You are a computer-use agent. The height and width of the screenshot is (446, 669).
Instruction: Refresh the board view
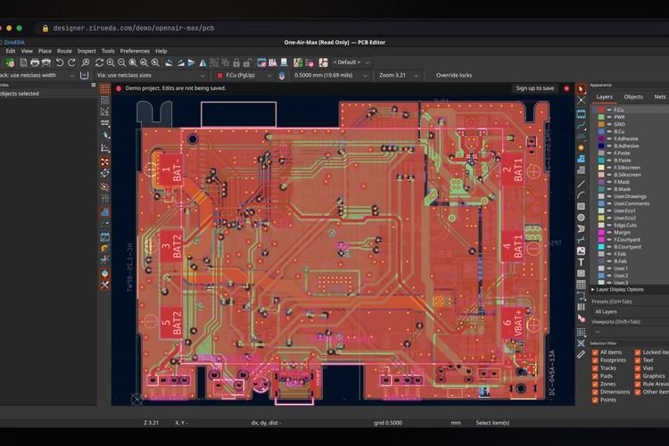pos(99,62)
